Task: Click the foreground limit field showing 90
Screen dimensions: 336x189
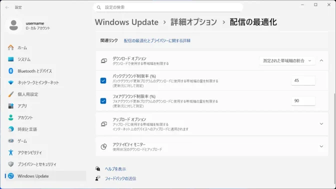Action: click(x=303, y=101)
